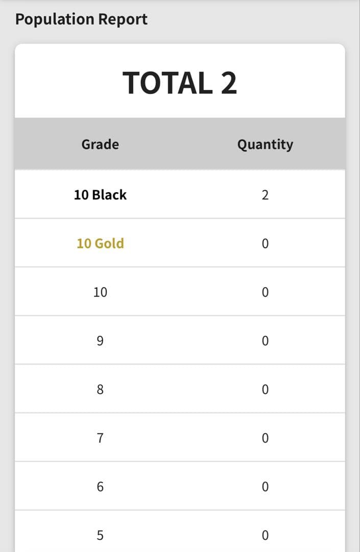The height and width of the screenshot is (552, 360).
Task: Select the grade 9 label
Action: [x=100, y=341]
